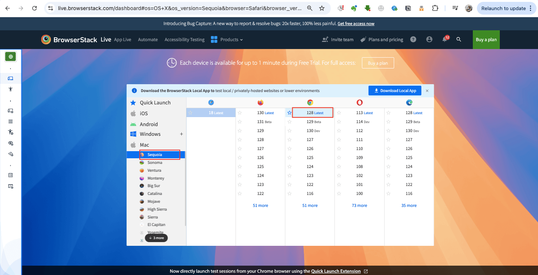Click the header search magnifier icon
Viewport: 538px width, 275px height.
coord(459,39)
